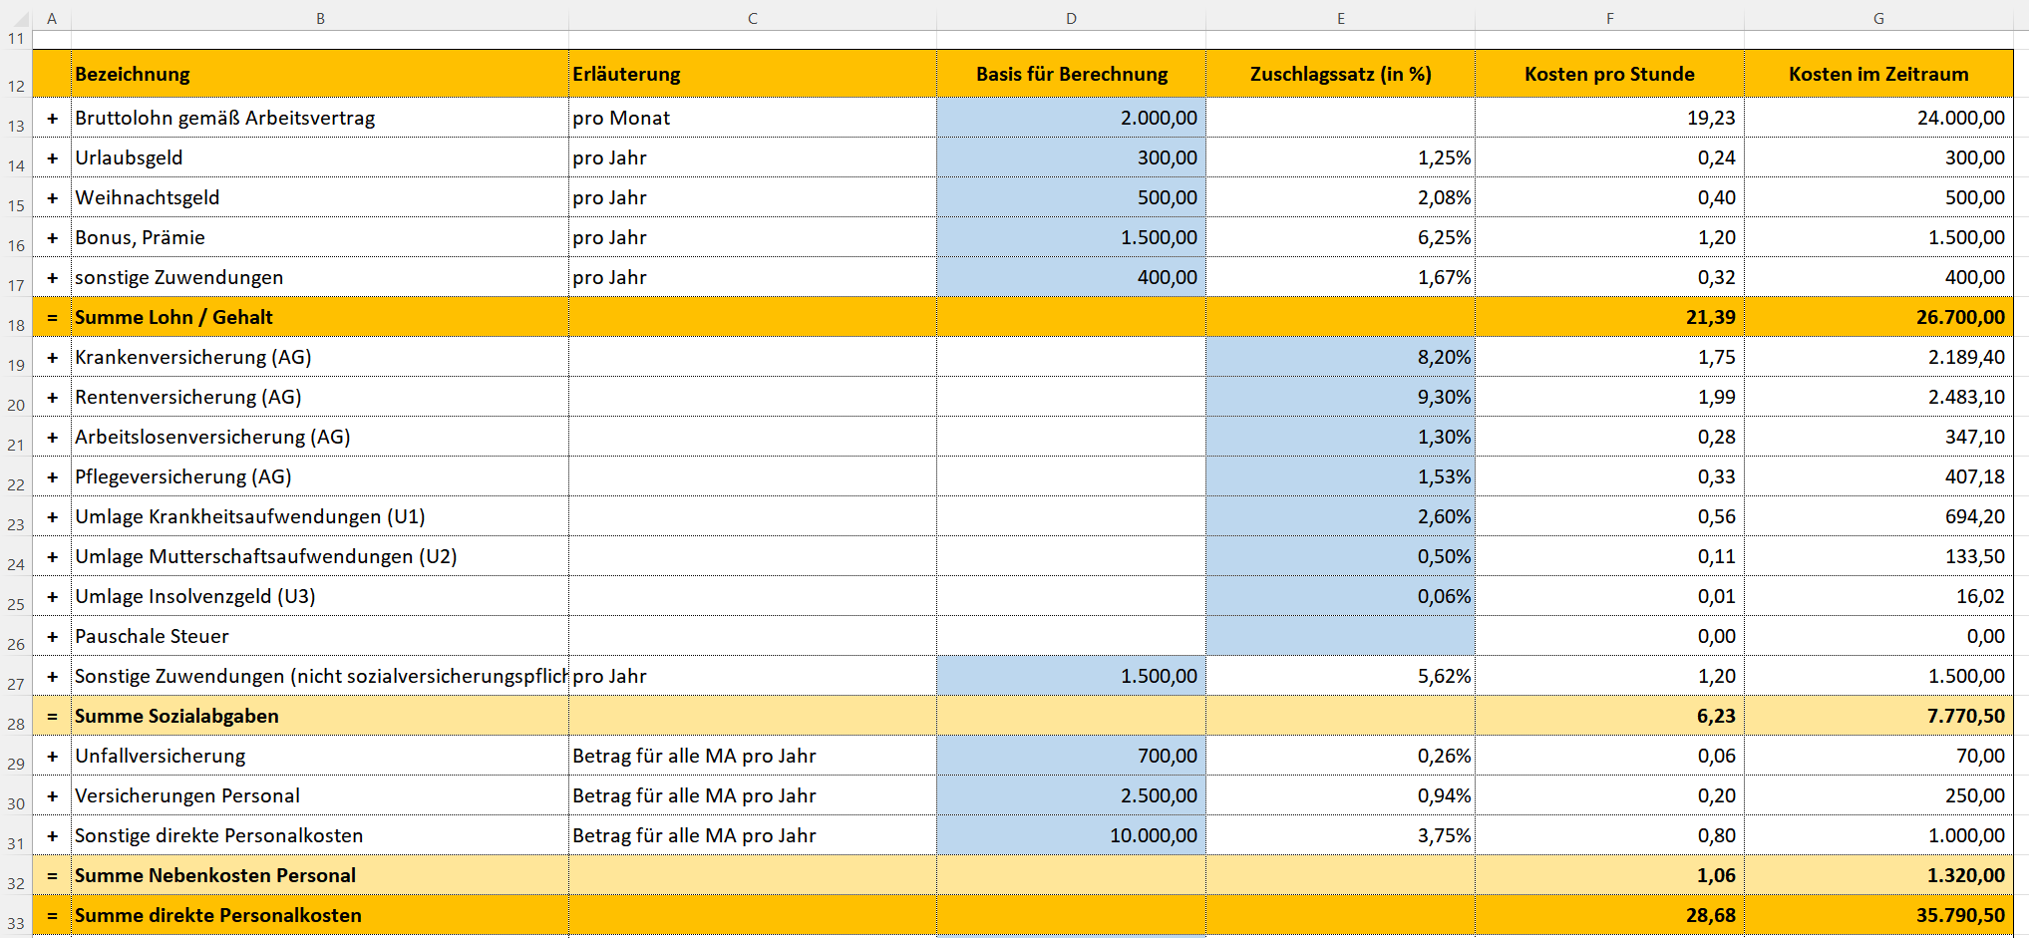Click Sonstige direkte Personalkosten value 10.000,00
Screen dimensions: 2029x938
pos(1071,835)
